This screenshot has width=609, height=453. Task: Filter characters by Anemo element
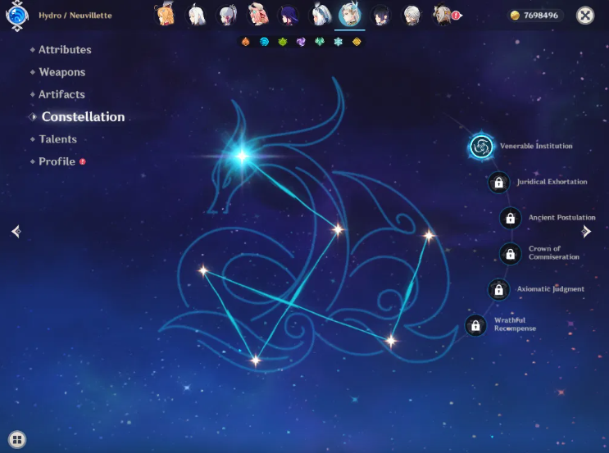[320, 42]
